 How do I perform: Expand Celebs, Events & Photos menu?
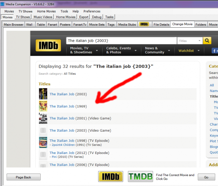click(x=121, y=50)
